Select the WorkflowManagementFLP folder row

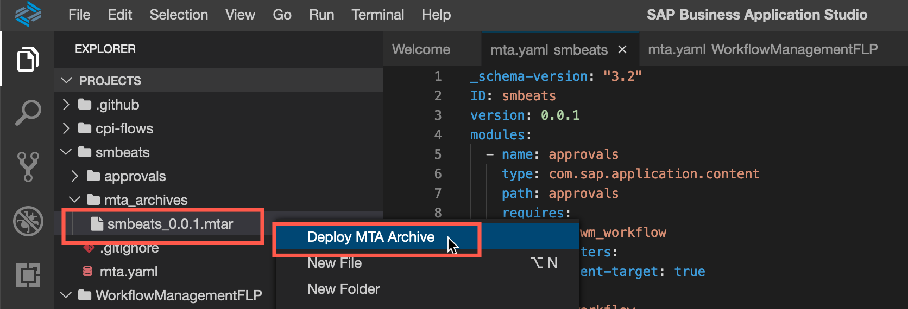pos(165,295)
